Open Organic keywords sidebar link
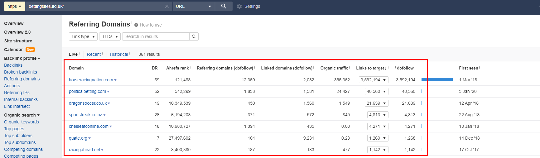The width and height of the screenshot is (540, 158). (22, 122)
